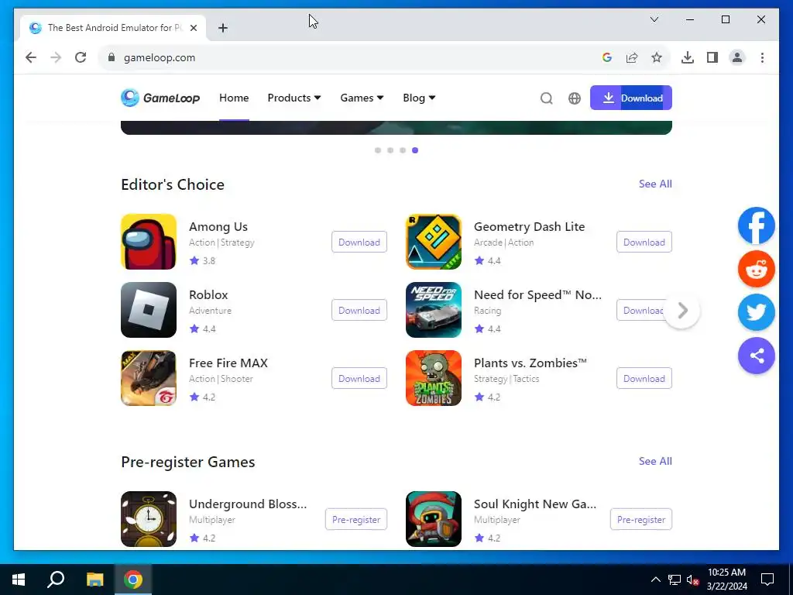This screenshot has width=793, height=595.
Task: Open the muted volume tray icon
Action: 693,580
